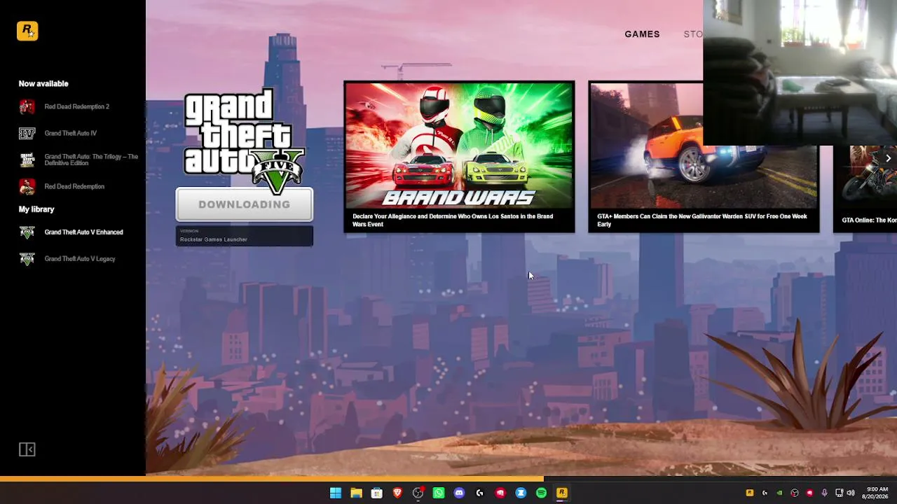Switch to the GAMES tab

pos(643,34)
